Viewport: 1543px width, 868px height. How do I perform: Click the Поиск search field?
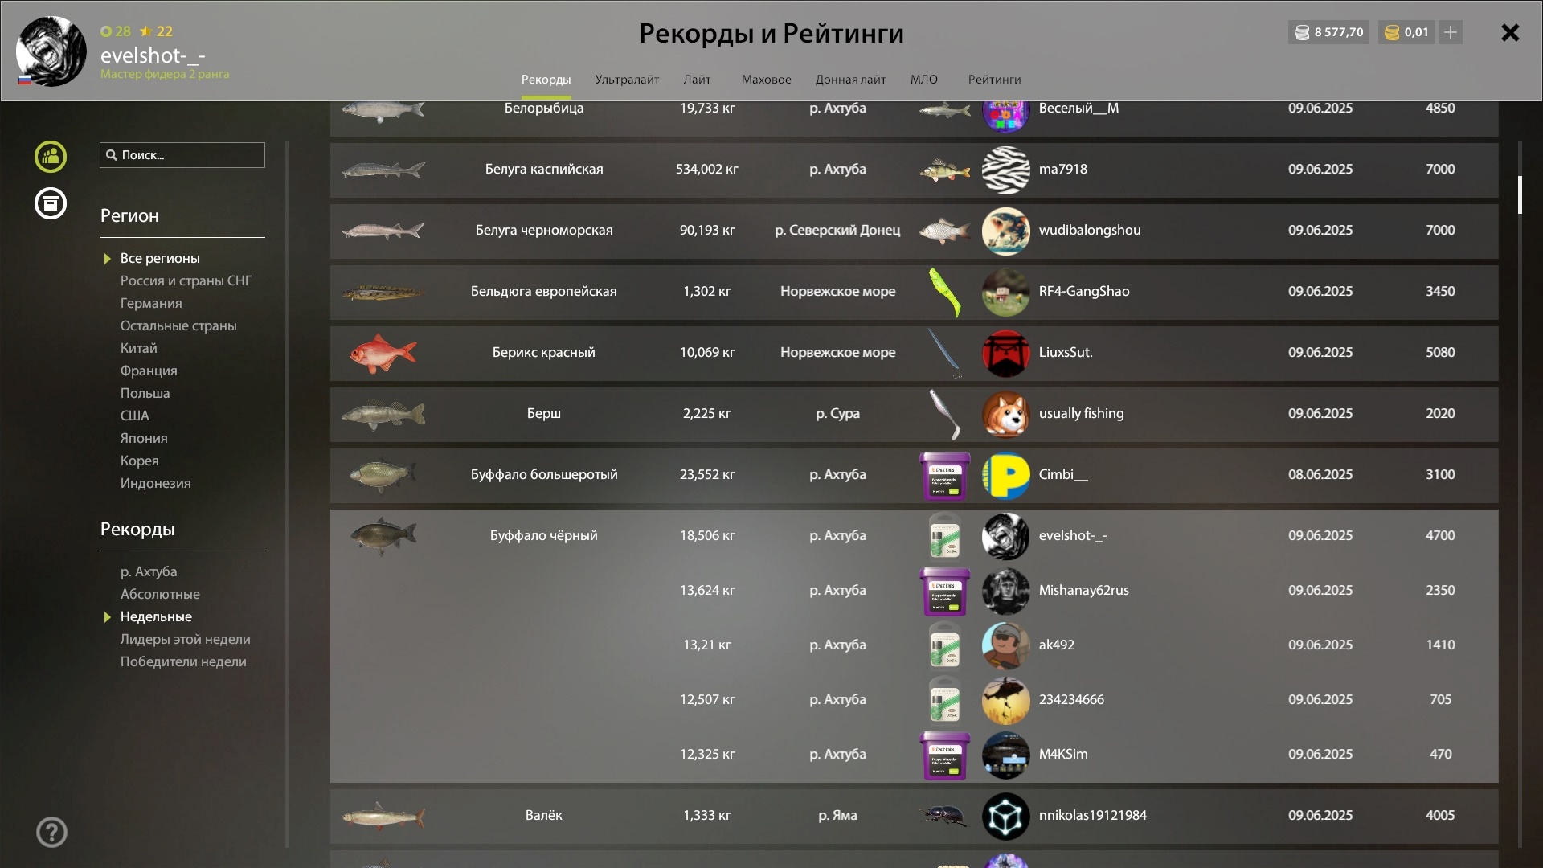click(182, 155)
